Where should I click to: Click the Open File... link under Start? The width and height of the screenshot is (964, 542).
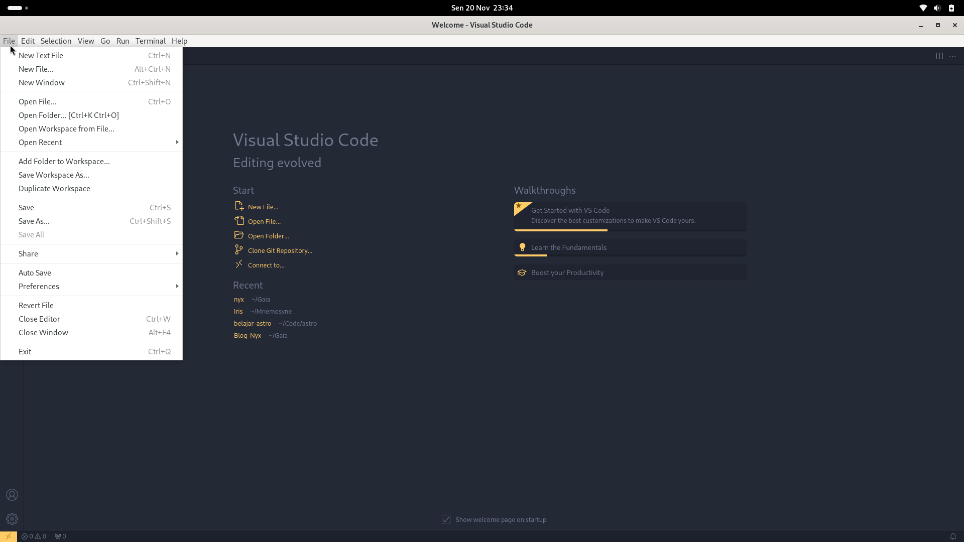pos(264,221)
